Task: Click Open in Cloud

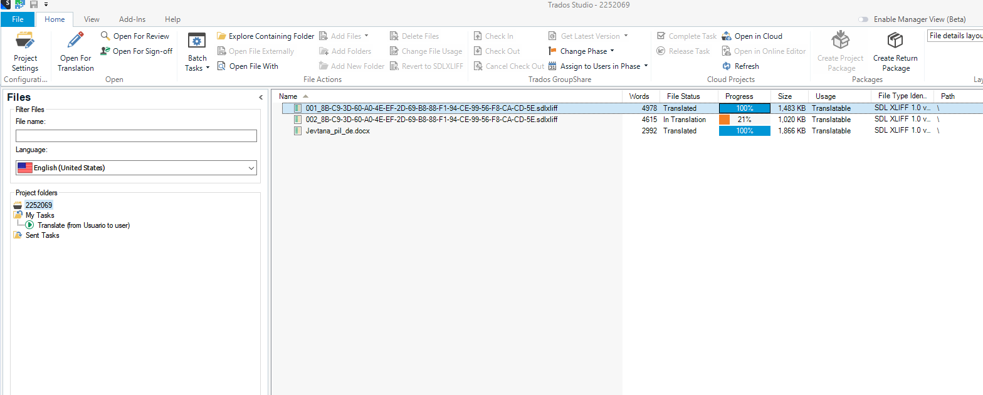Action: tap(752, 36)
